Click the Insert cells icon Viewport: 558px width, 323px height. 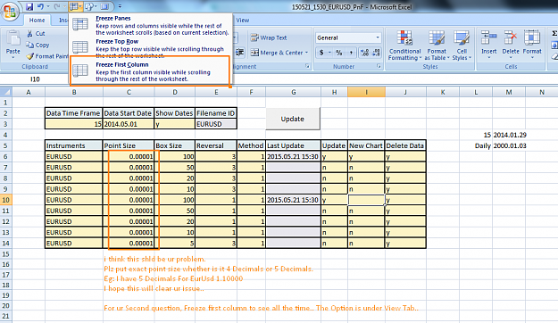tap(488, 37)
